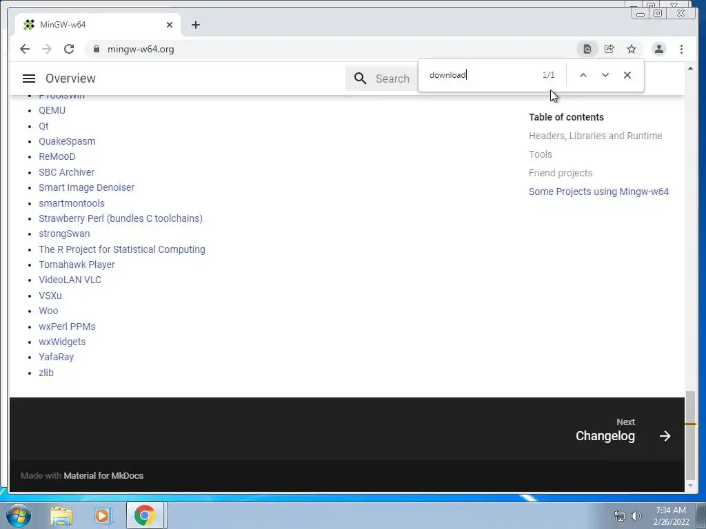Open the QEMU link
The width and height of the screenshot is (706, 529).
(52, 110)
